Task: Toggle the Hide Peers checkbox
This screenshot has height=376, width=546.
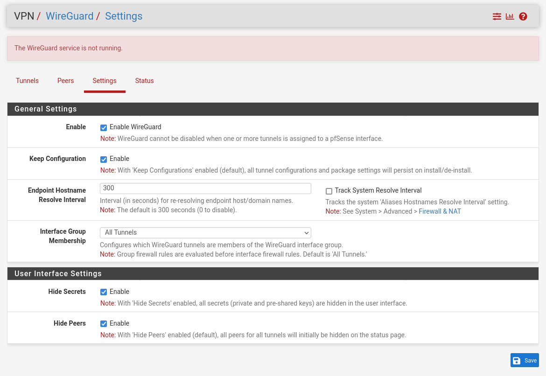Action: point(104,324)
